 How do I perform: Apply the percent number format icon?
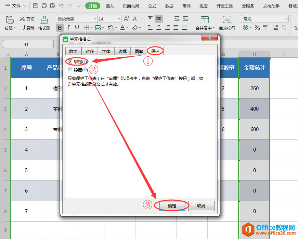click(x=257, y=28)
